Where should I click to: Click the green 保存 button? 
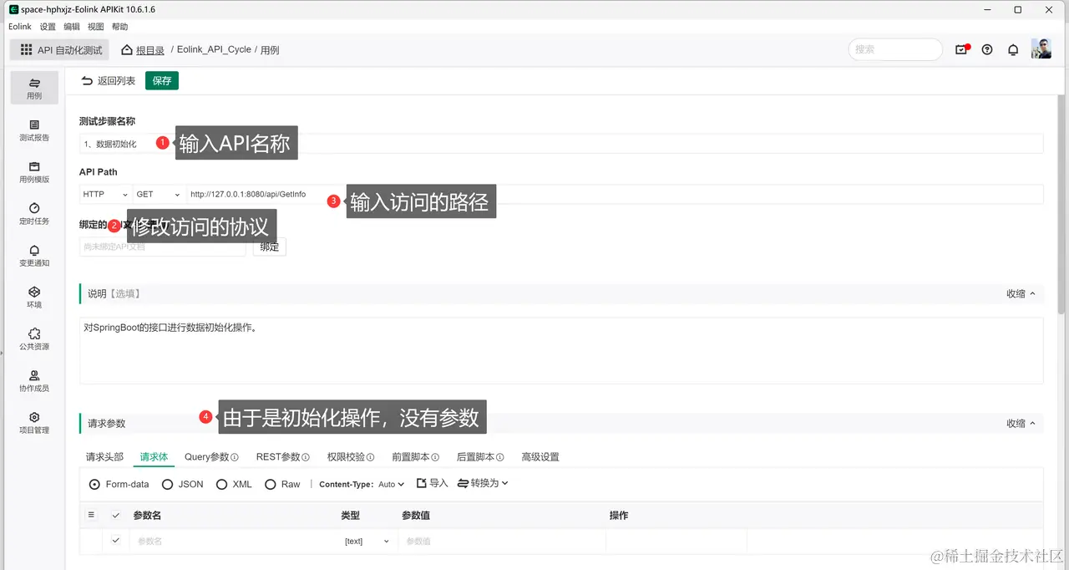[x=162, y=81]
